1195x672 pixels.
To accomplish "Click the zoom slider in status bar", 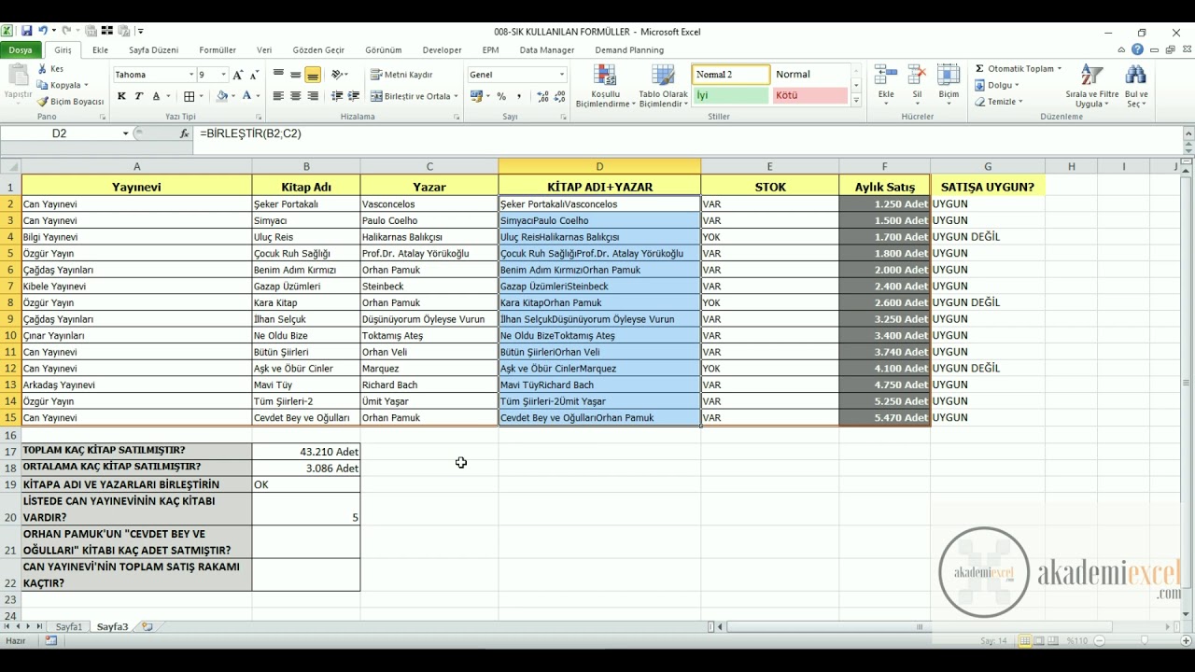I will click(1145, 641).
